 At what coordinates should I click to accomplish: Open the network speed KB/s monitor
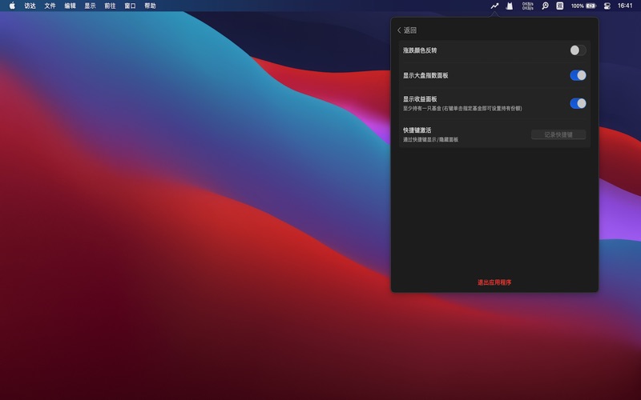click(x=528, y=6)
